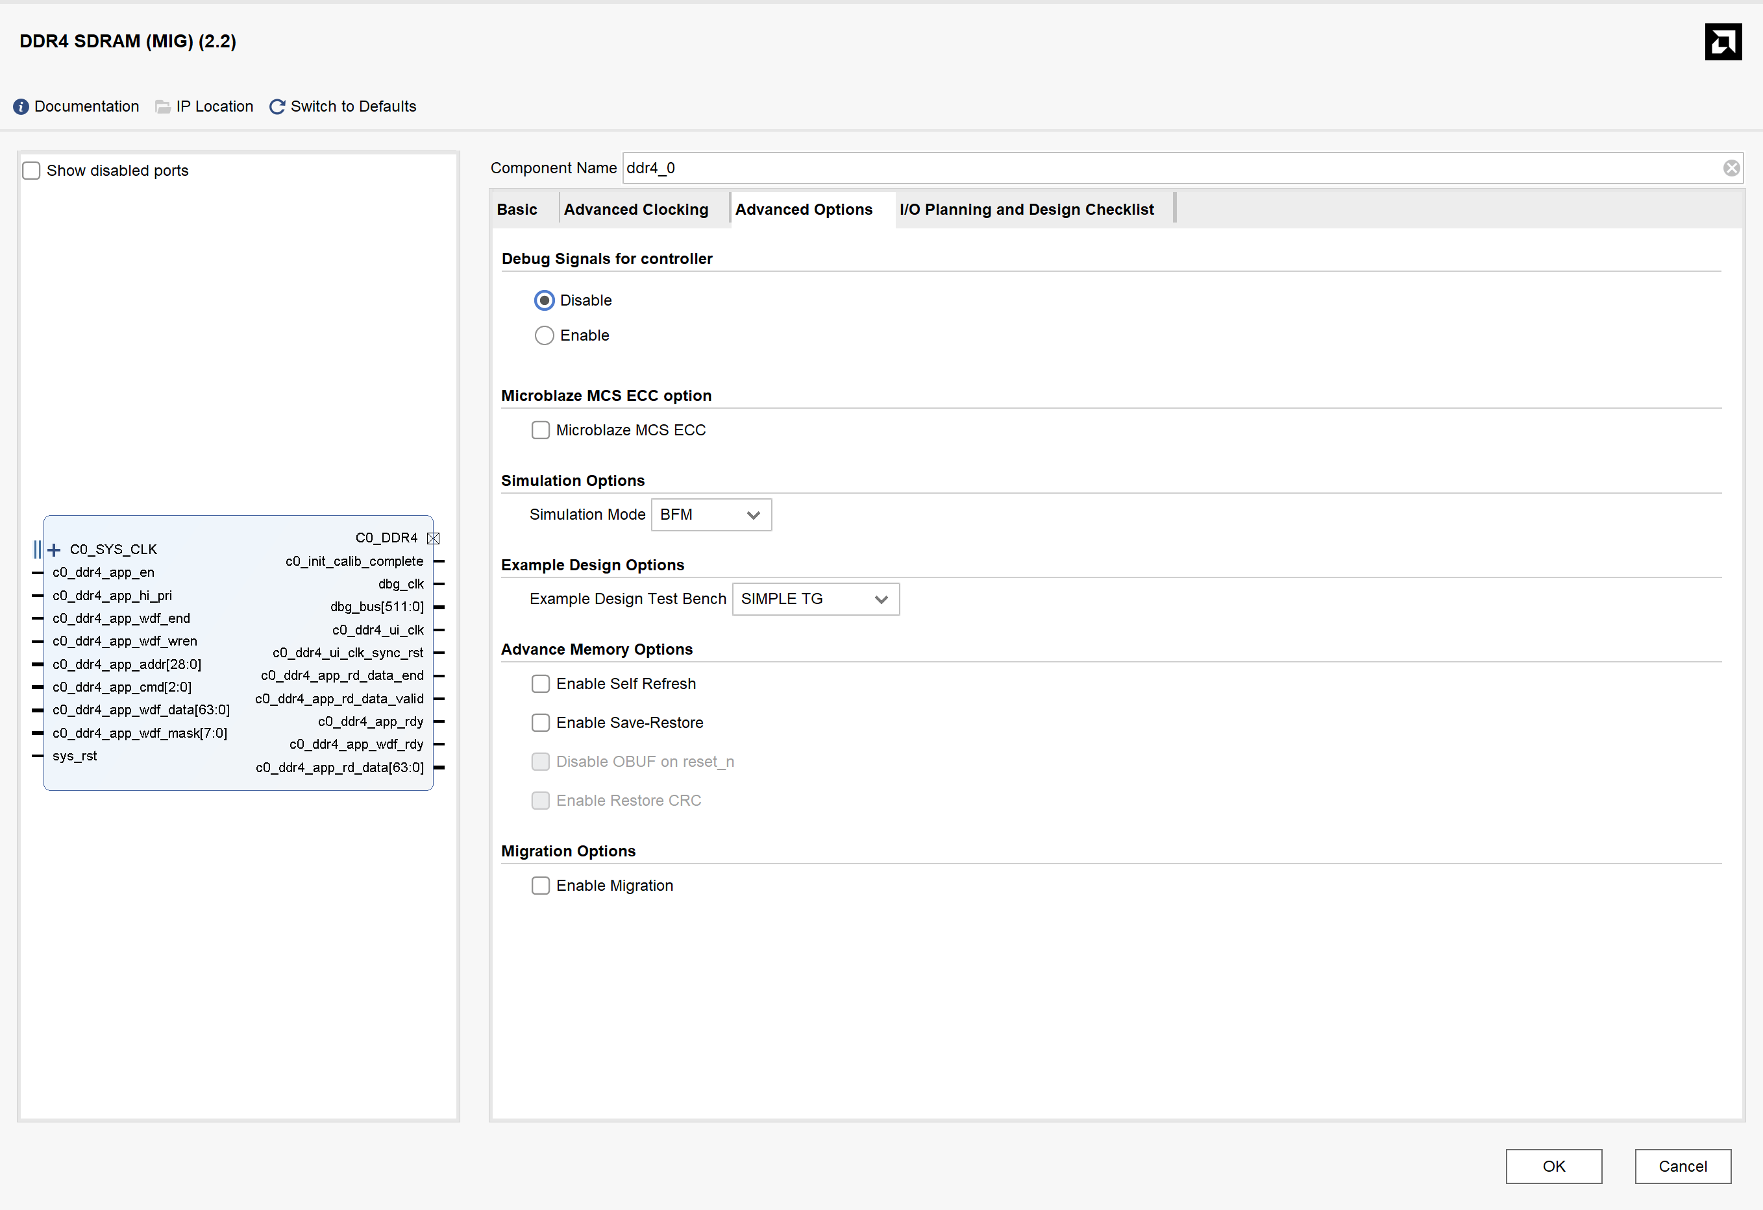Click the c0_ddr4_app_rd_data[63:0] port label
The height and width of the screenshot is (1210, 1763).
[340, 768]
